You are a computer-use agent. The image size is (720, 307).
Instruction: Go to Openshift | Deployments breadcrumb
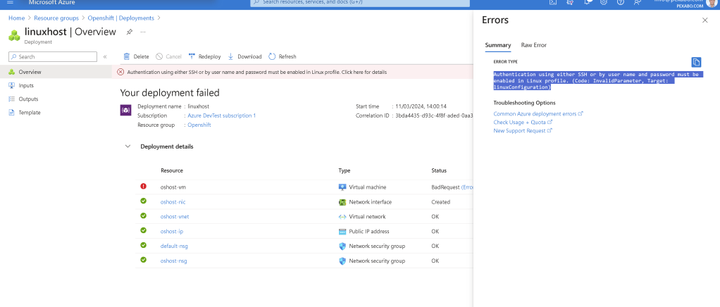pos(121,18)
